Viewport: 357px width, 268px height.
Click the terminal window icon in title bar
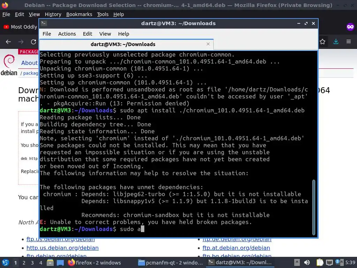tap(44, 23)
